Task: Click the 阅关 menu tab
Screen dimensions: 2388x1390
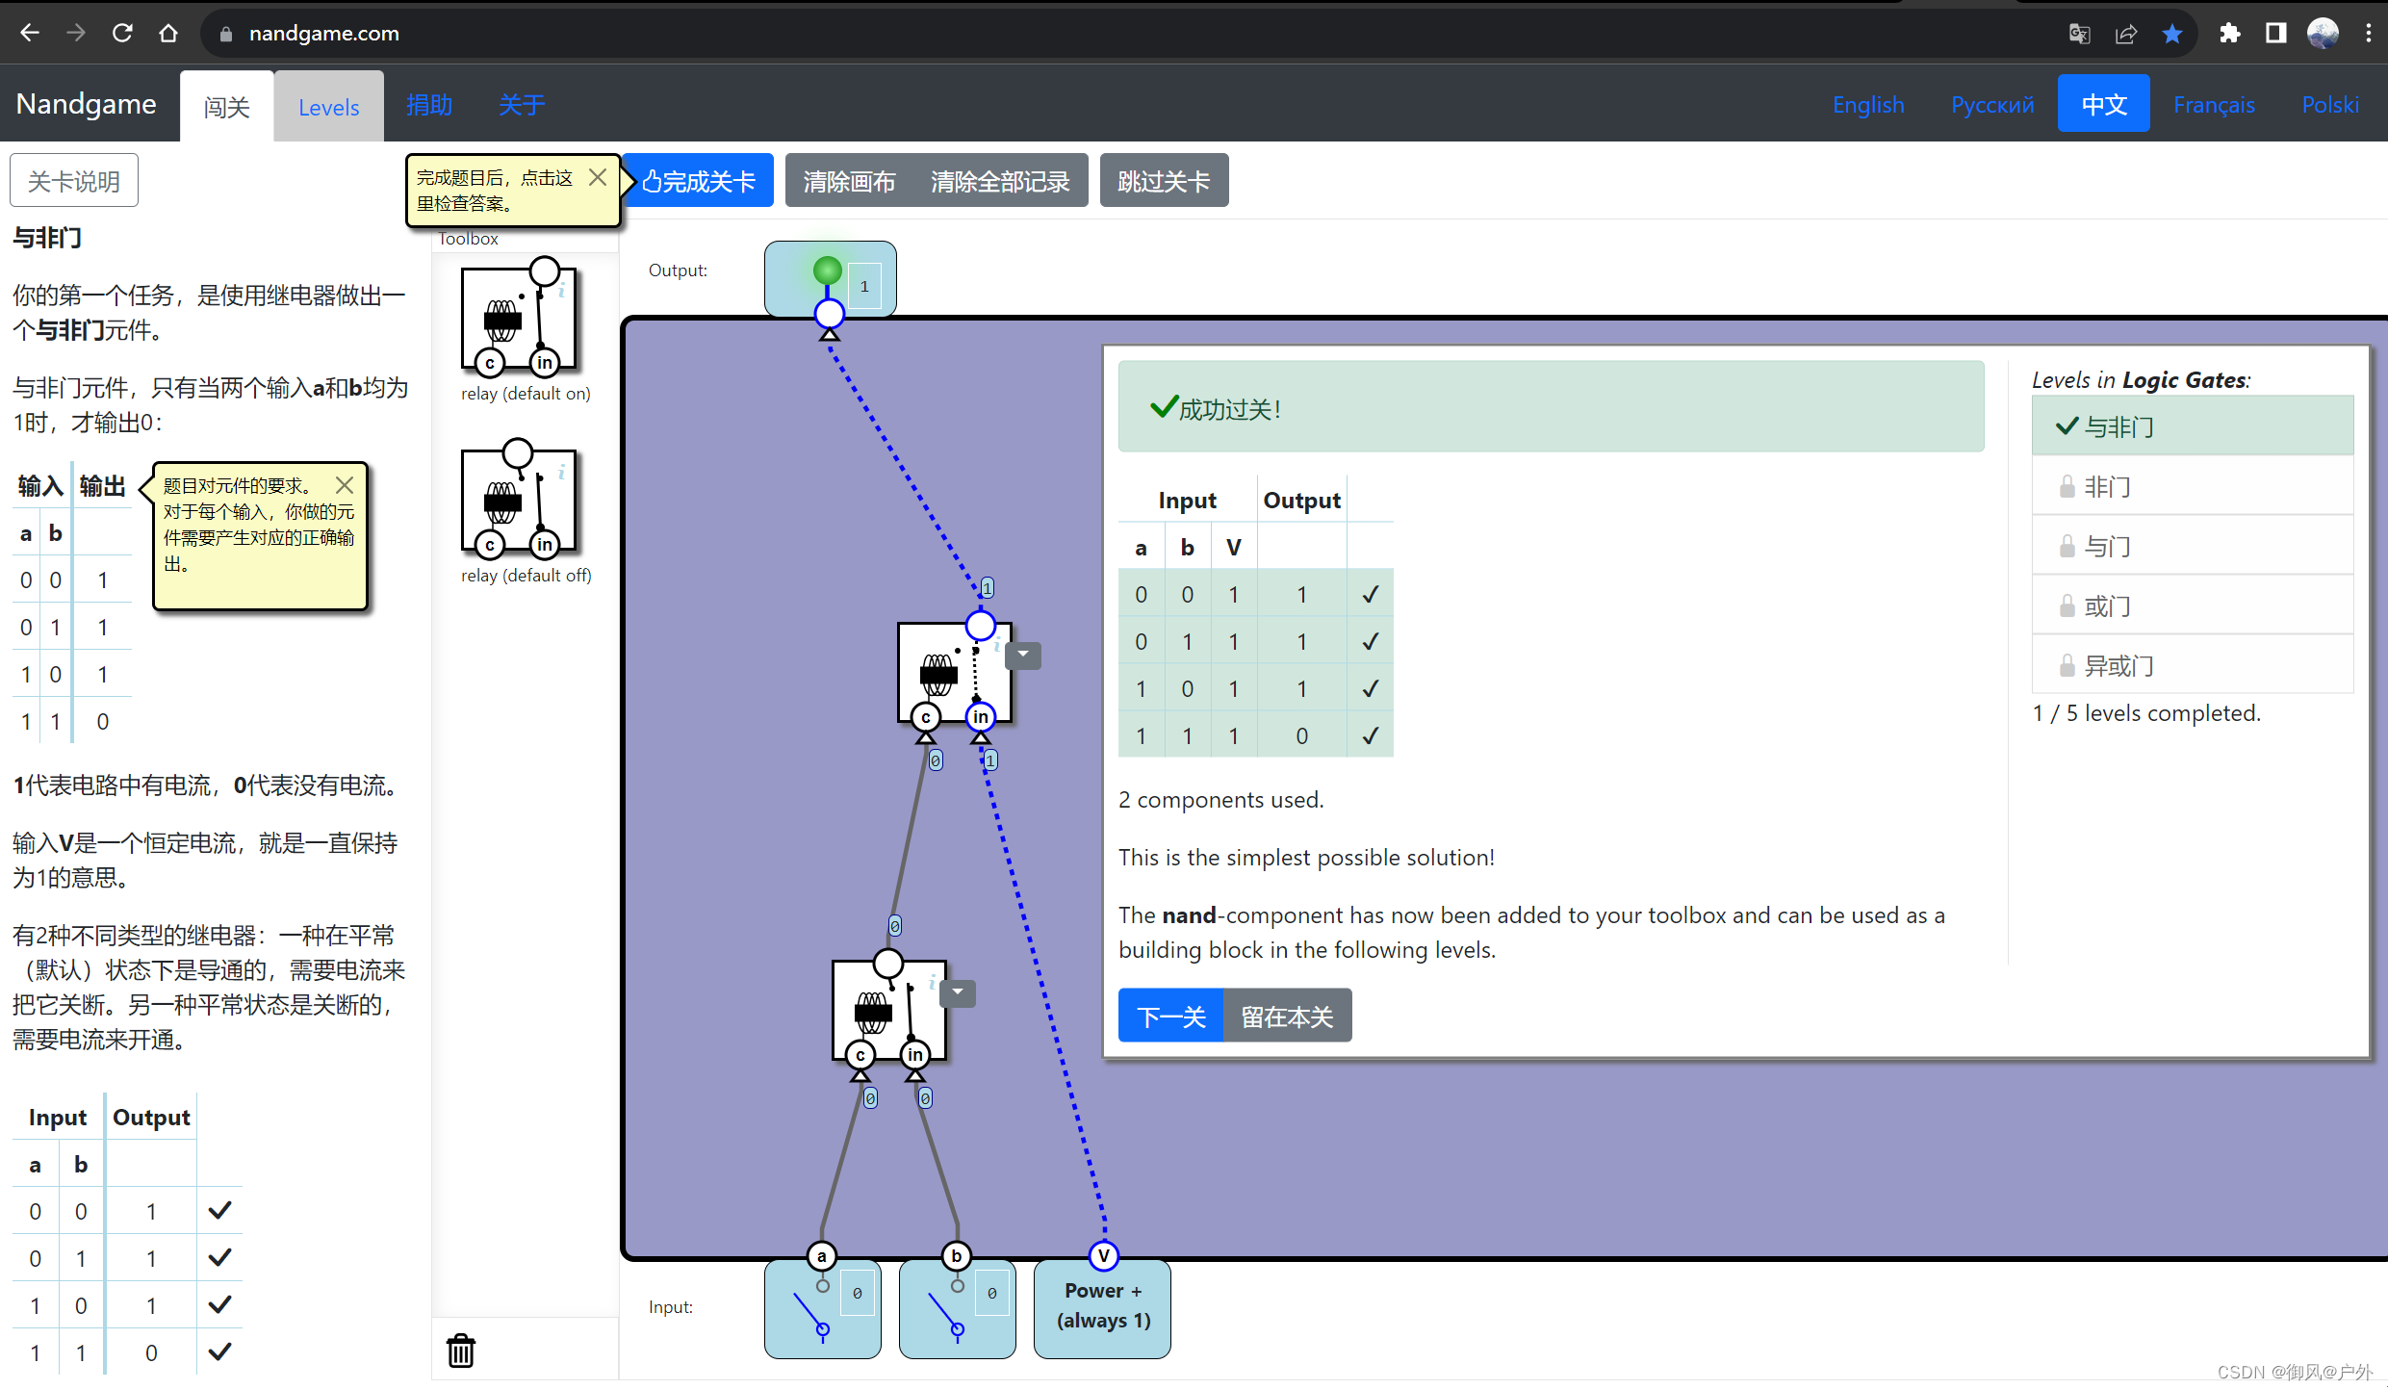Action: 228,104
